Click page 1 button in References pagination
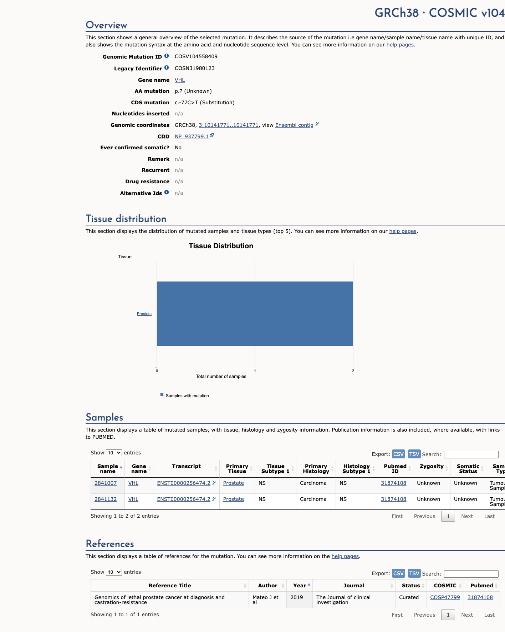Viewport: 505px width, 632px height. coord(448,615)
